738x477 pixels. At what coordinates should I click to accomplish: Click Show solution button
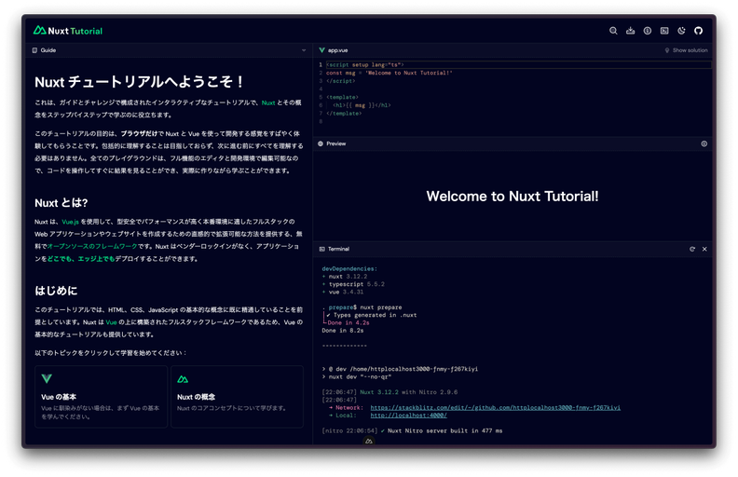686,50
